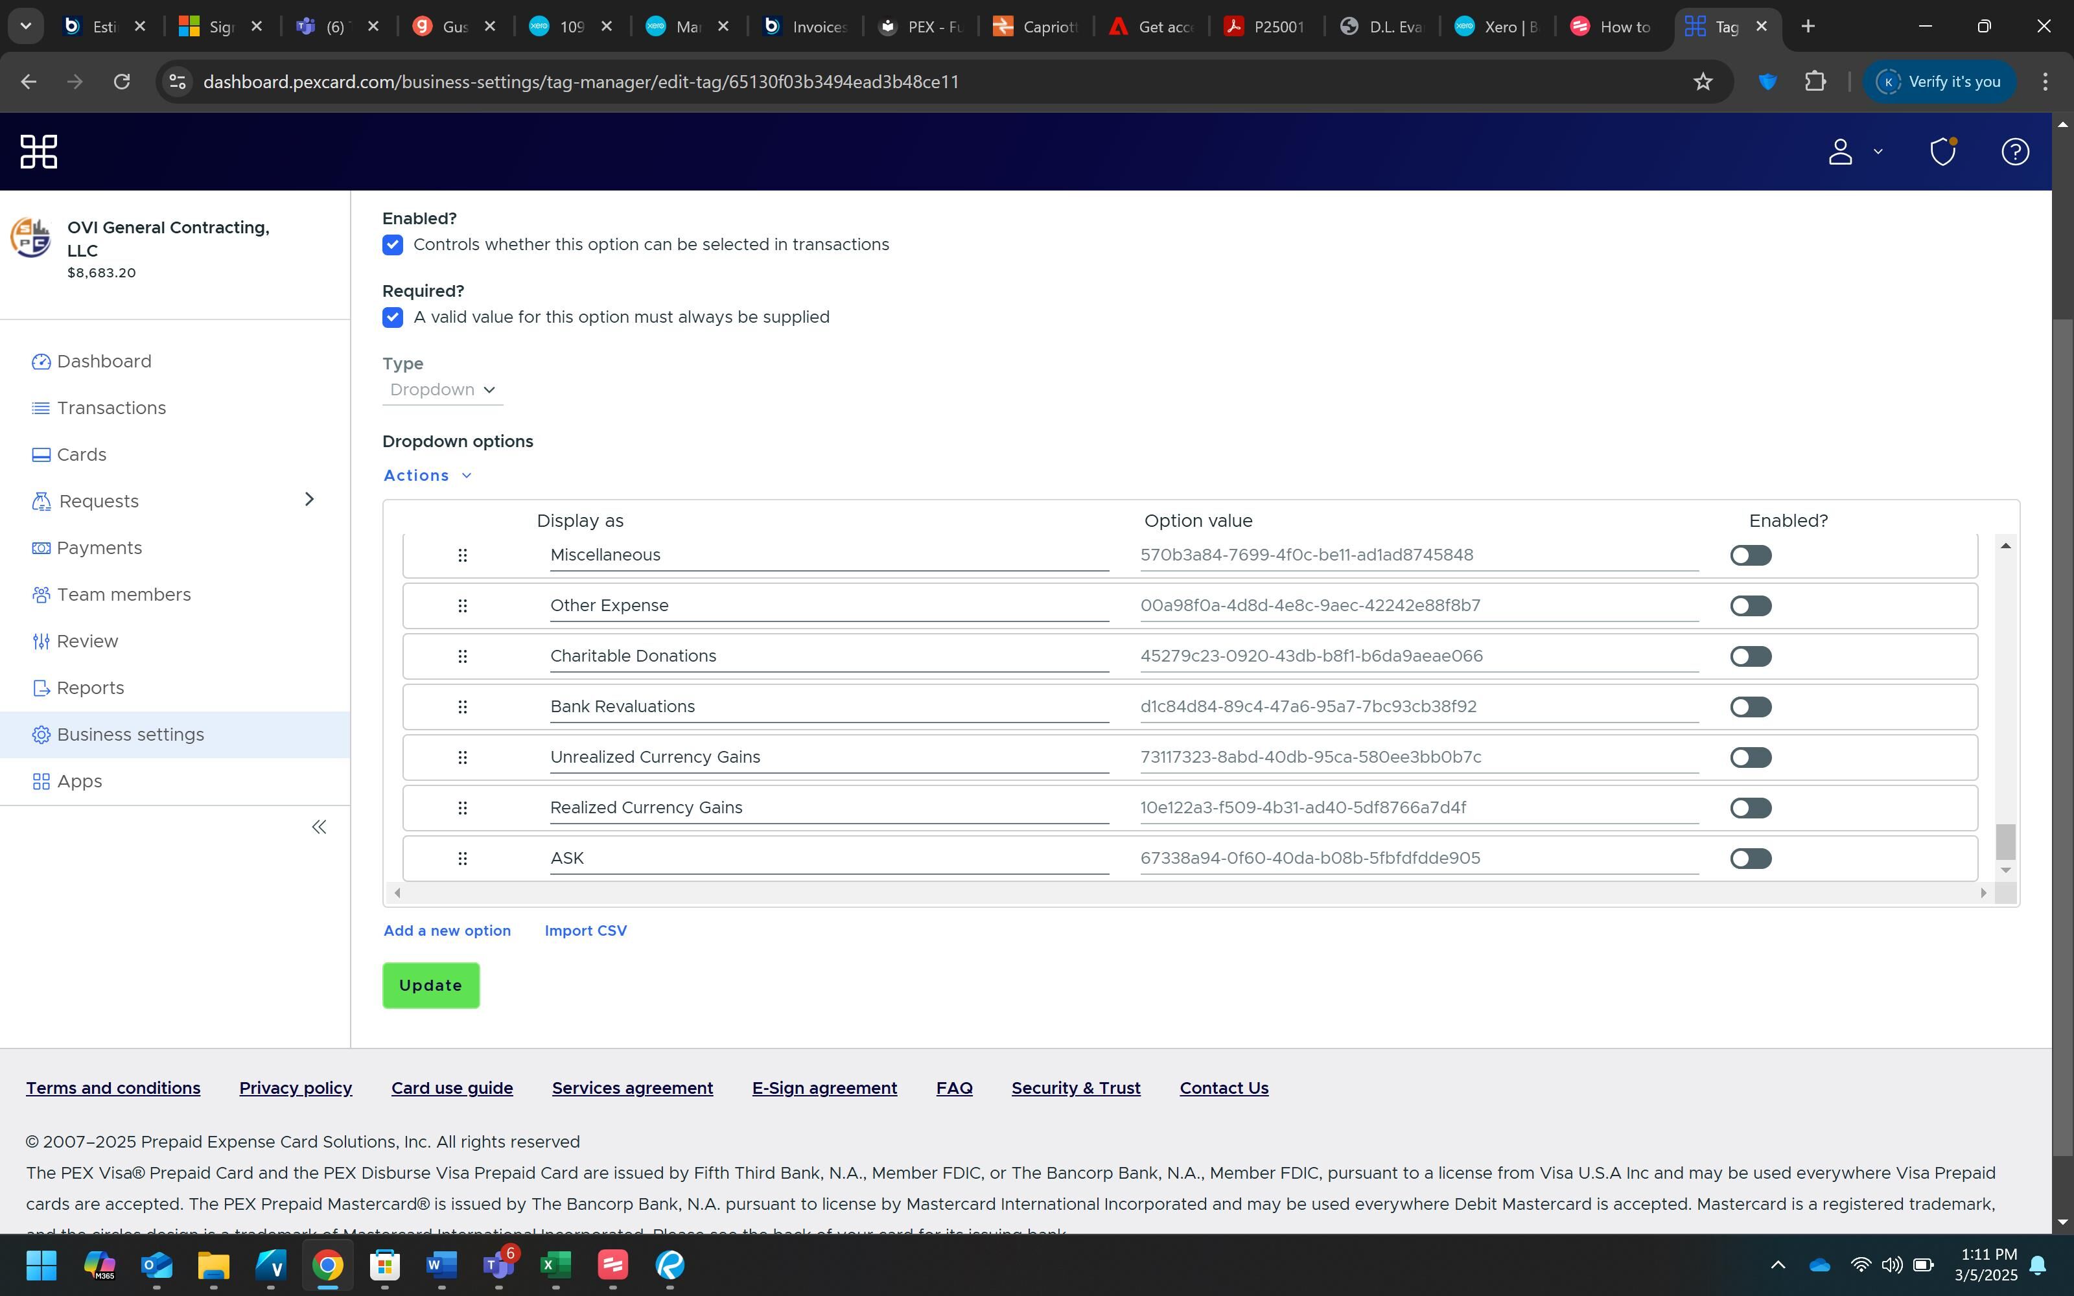The width and height of the screenshot is (2074, 1296).
Task: Go to Transactions in the sidebar
Action: click(x=111, y=408)
